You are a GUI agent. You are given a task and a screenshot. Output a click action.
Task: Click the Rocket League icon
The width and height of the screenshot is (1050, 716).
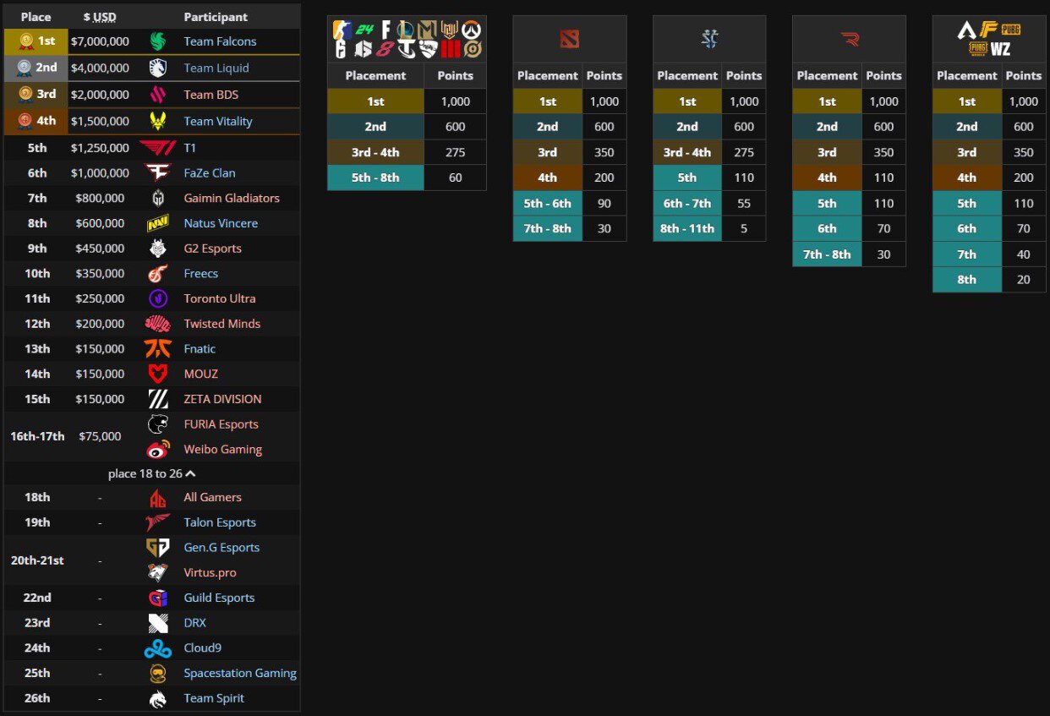429,49
